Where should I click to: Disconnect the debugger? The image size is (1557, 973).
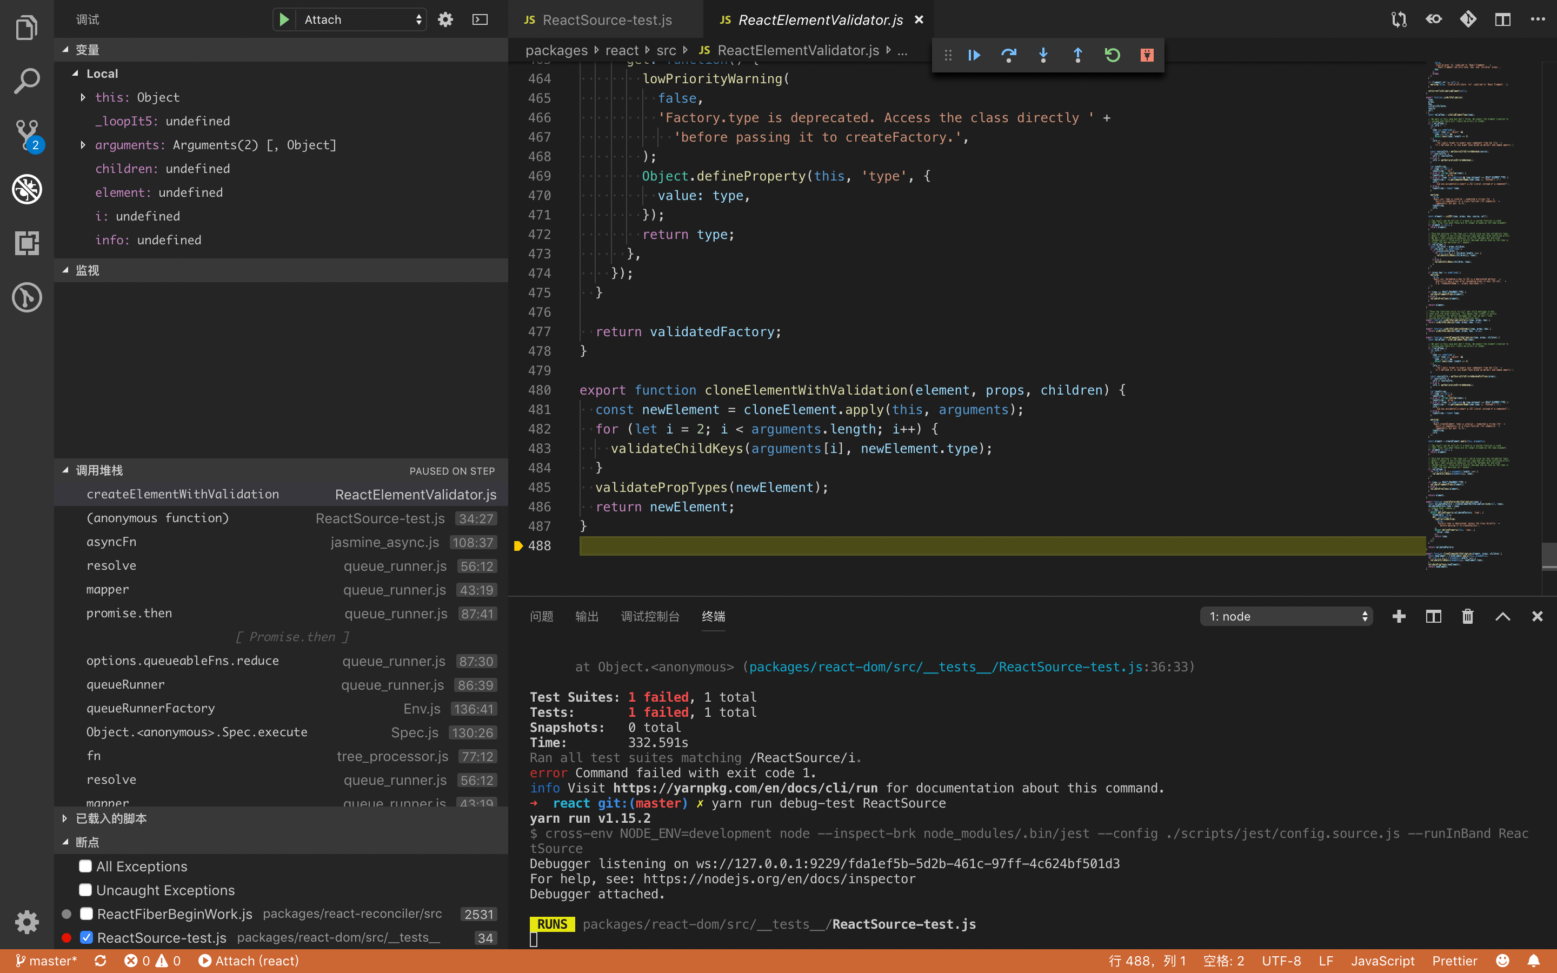1147,55
